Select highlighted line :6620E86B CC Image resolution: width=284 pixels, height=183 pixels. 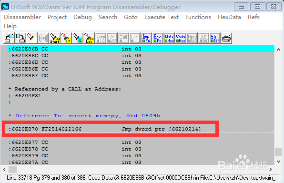click(141, 49)
